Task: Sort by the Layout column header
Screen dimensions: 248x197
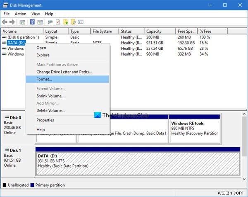Action: tap(56, 31)
